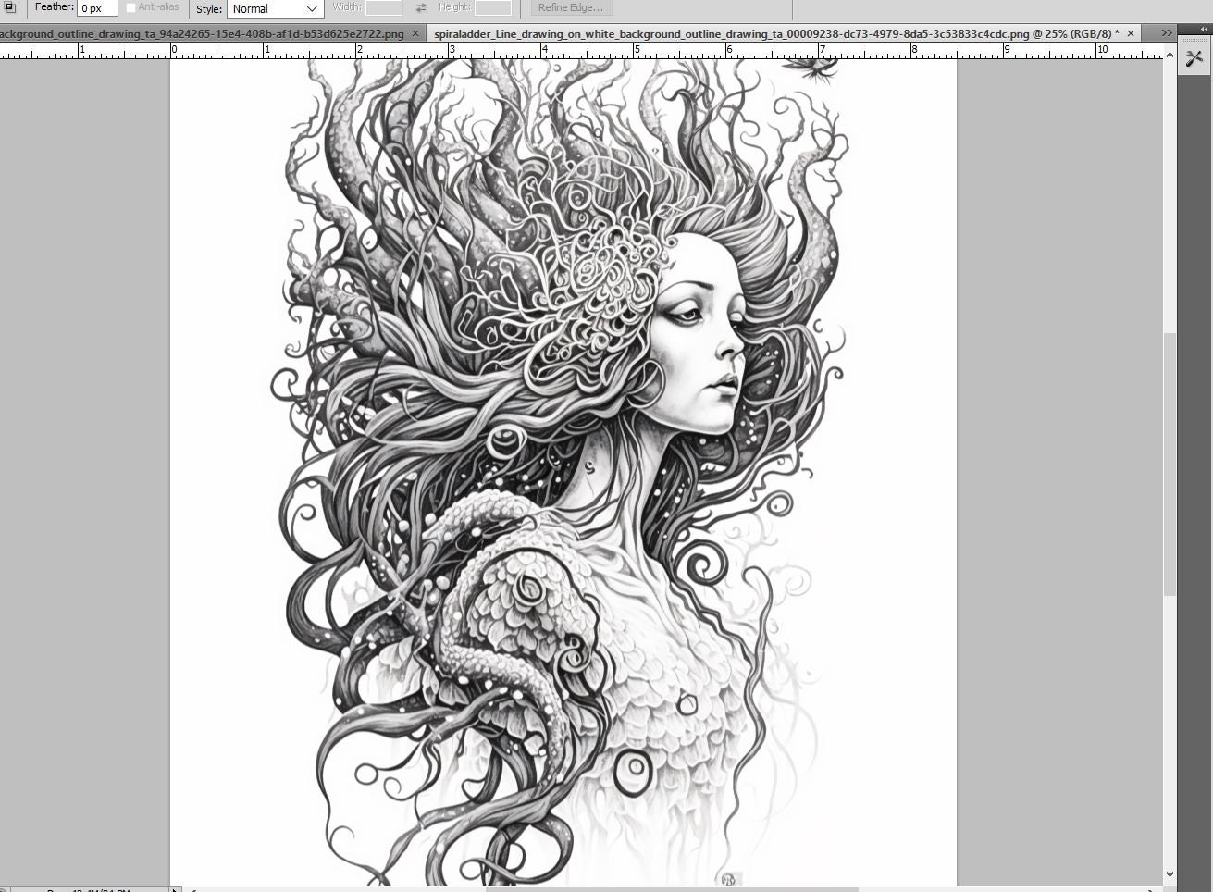This screenshot has width=1213, height=892.
Task: Open the Style dropdown set to Normal
Action: (275, 8)
